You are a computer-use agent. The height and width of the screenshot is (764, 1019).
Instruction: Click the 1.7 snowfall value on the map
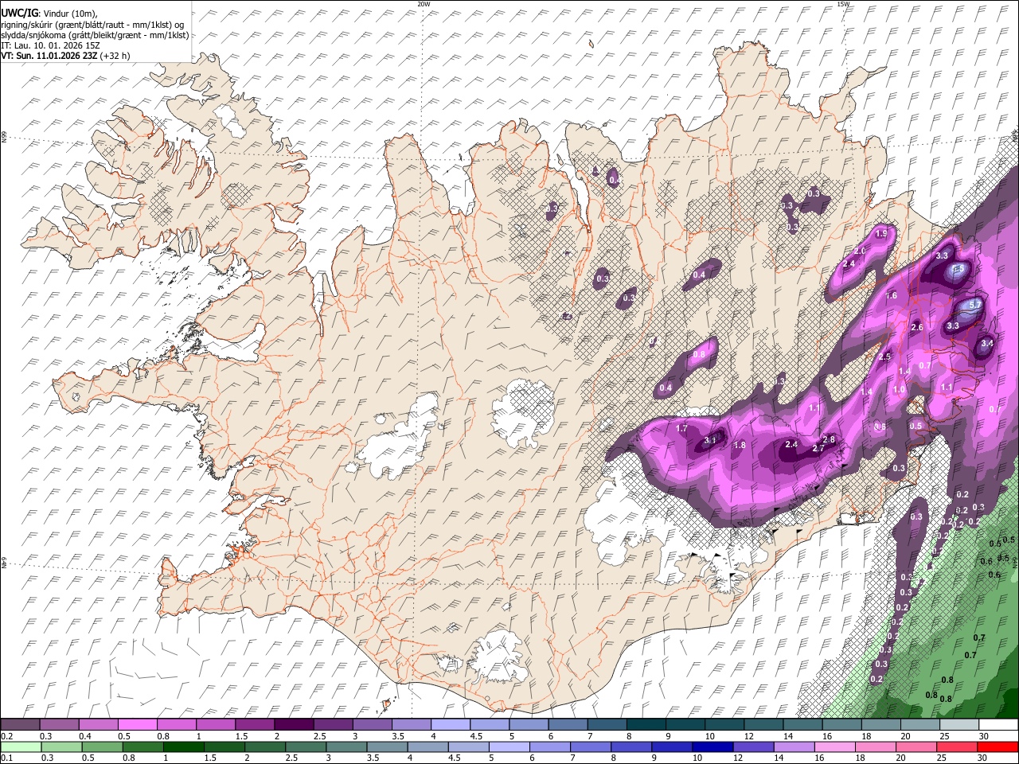(681, 428)
